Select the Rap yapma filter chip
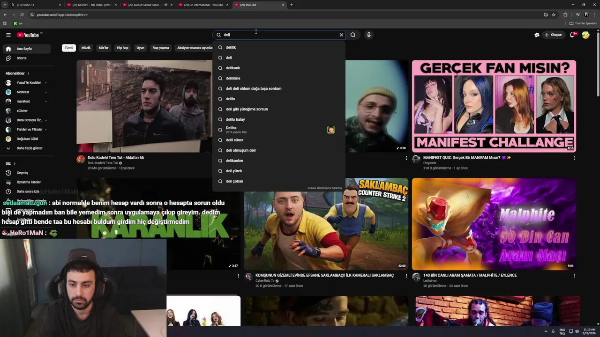This screenshot has width=600, height=337. click(161, 48)
